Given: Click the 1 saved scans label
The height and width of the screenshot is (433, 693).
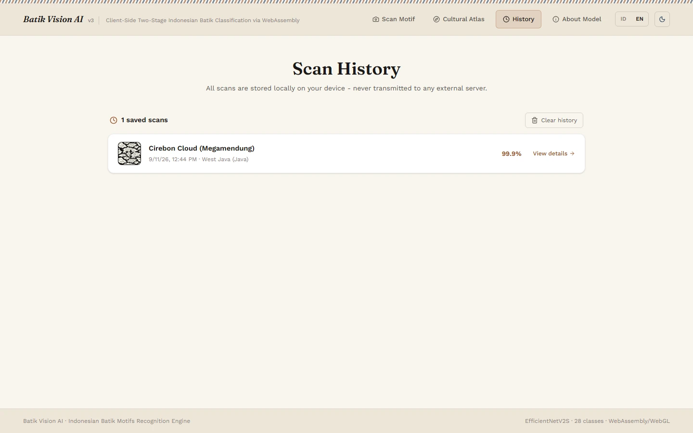Looking at the screenshot, I should 144,120.
